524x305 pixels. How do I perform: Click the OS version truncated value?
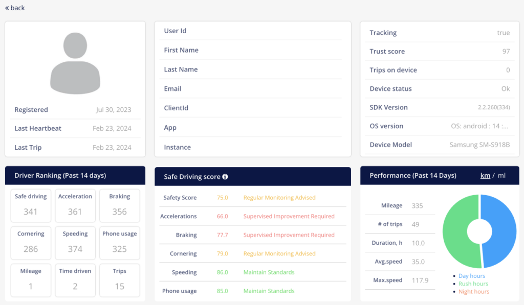pyautogui.click(x=479, y=126)
